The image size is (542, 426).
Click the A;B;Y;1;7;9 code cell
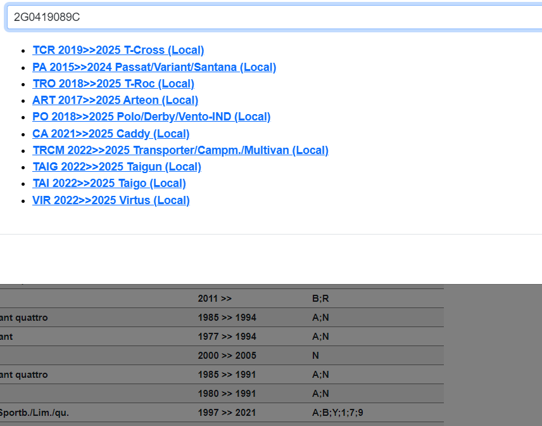tap(337, 413)
